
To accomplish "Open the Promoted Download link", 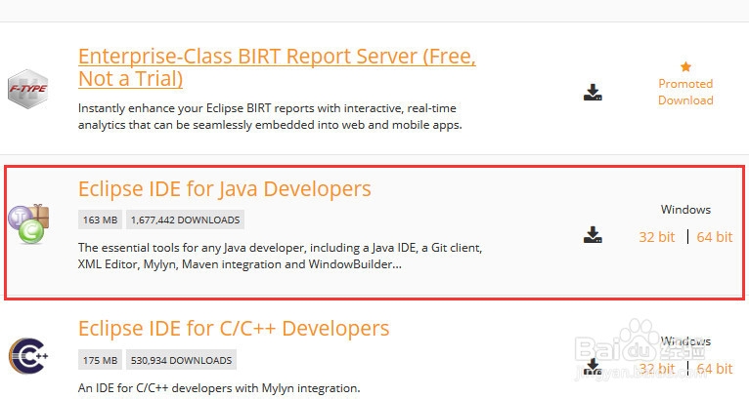I will 685,92.
